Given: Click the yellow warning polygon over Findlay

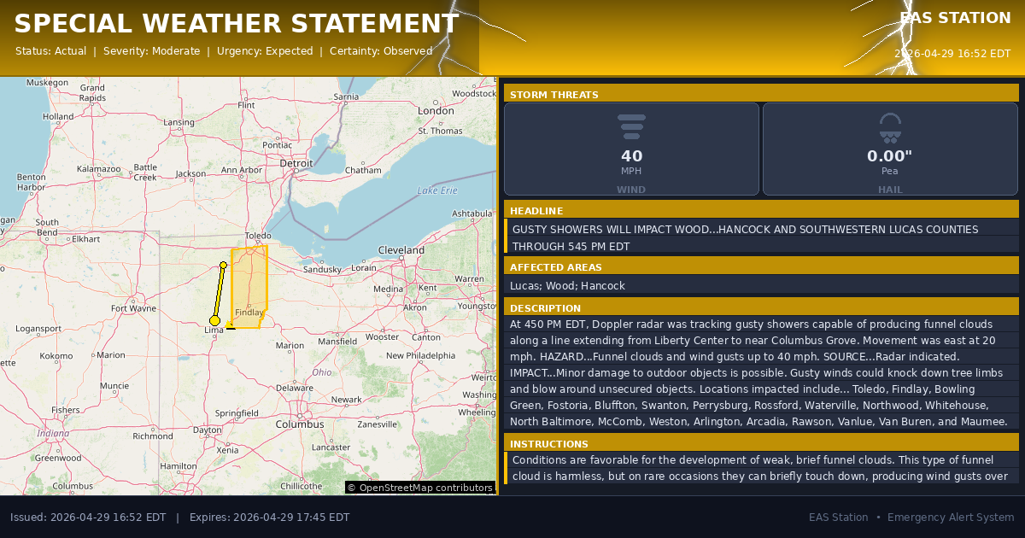Looking at the screenshot, I should 249,282.
